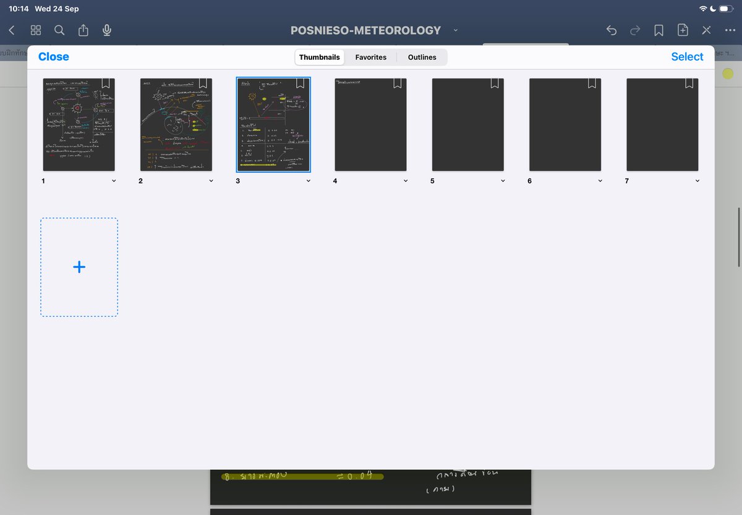The image size is (742, 515).
Task: Toggle the pen-and-cross edit mode icon
Action: (706, 30)
